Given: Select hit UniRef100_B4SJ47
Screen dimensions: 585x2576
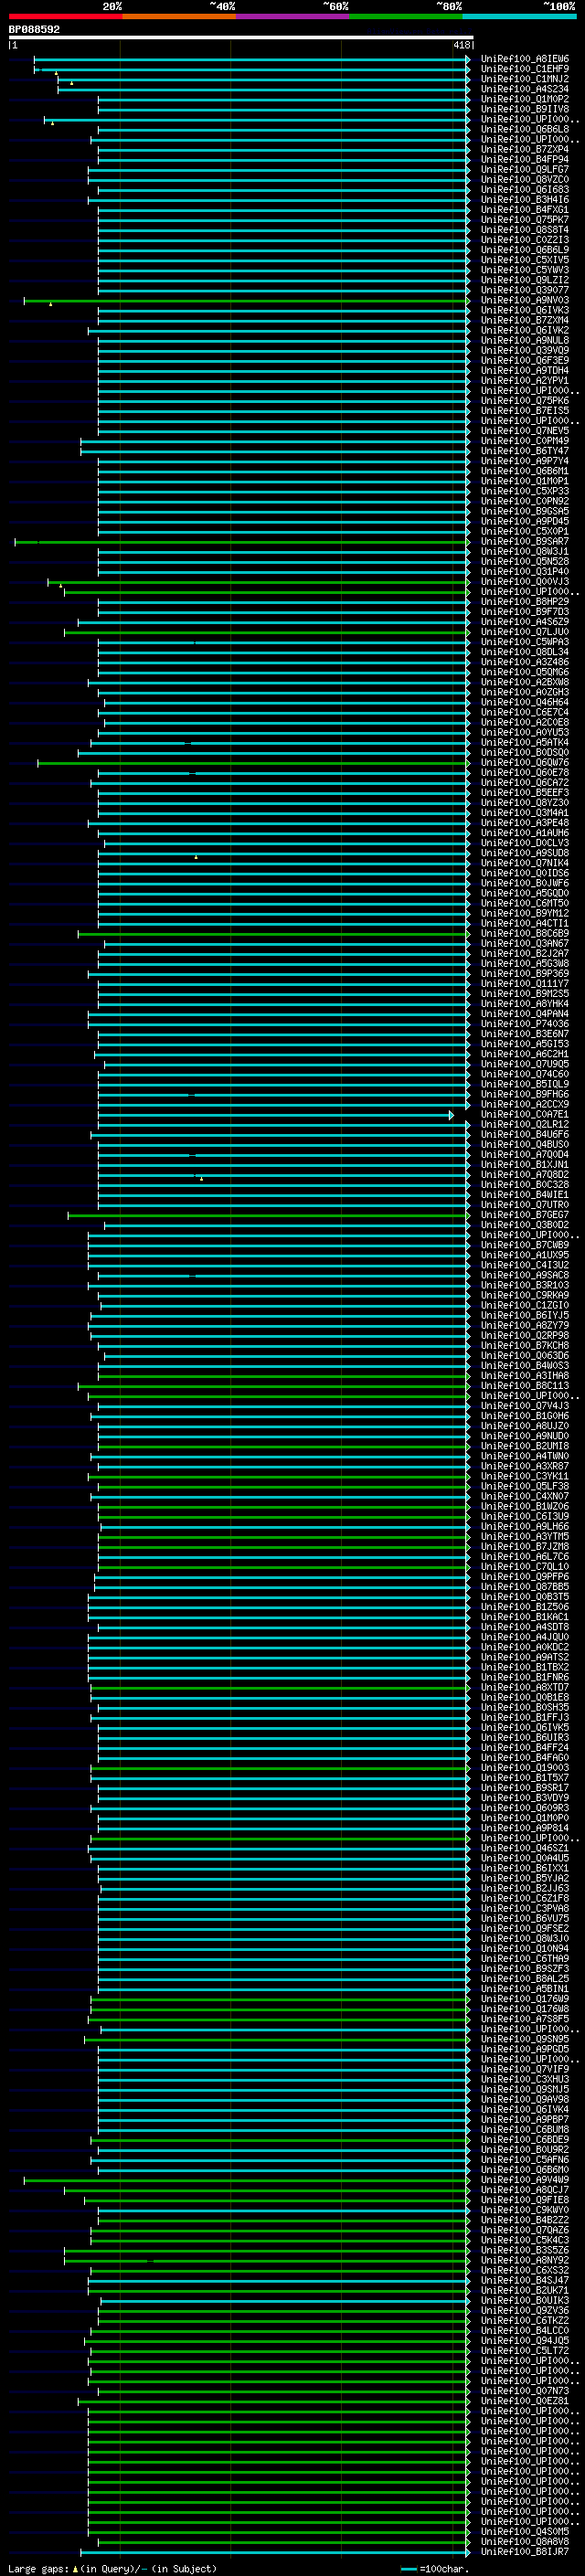Looking at the screenshot, I should pos(525,2280).
